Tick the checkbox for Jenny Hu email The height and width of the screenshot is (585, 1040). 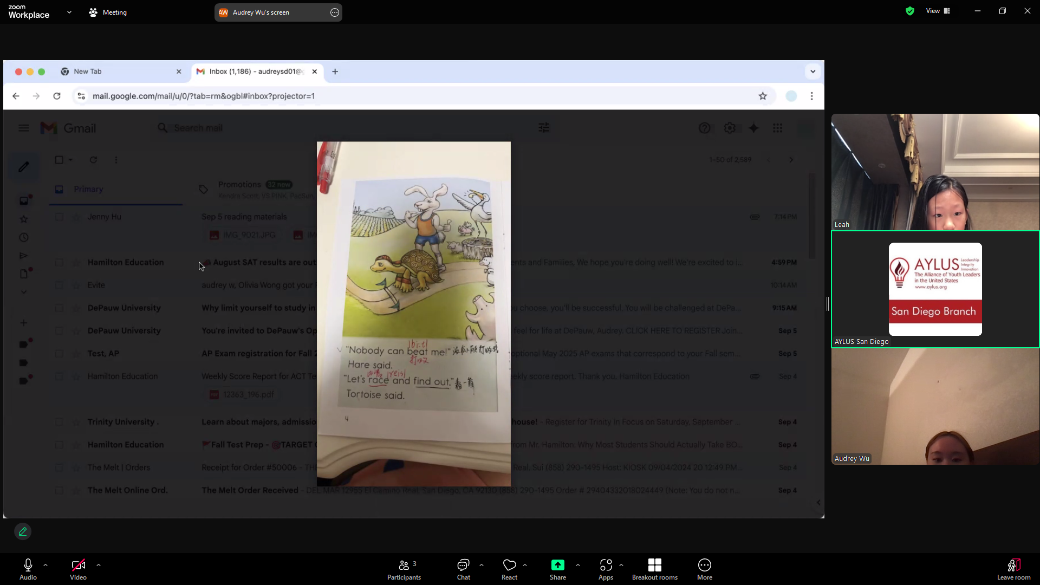click(x=59, y=217)
